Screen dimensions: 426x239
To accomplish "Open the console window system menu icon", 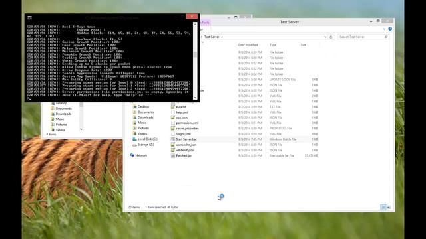I will coord(29,18).
